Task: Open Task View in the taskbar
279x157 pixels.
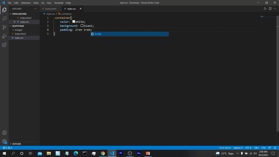Action: (31, 153)
